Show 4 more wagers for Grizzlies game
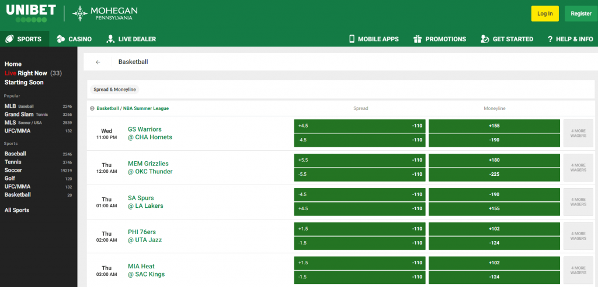598x287 pixels. 578,167
